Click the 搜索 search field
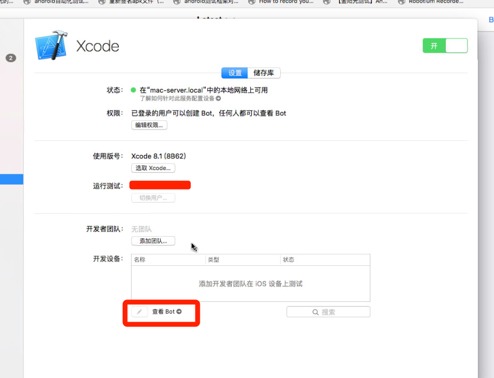Screen dimensions: 494x378 (328, 312)
